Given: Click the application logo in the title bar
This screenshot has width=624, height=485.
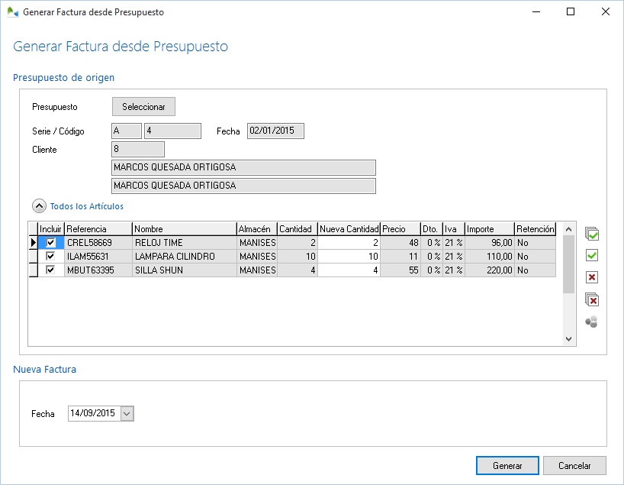Looking at the screenshot, I should [x=13, y=12].
